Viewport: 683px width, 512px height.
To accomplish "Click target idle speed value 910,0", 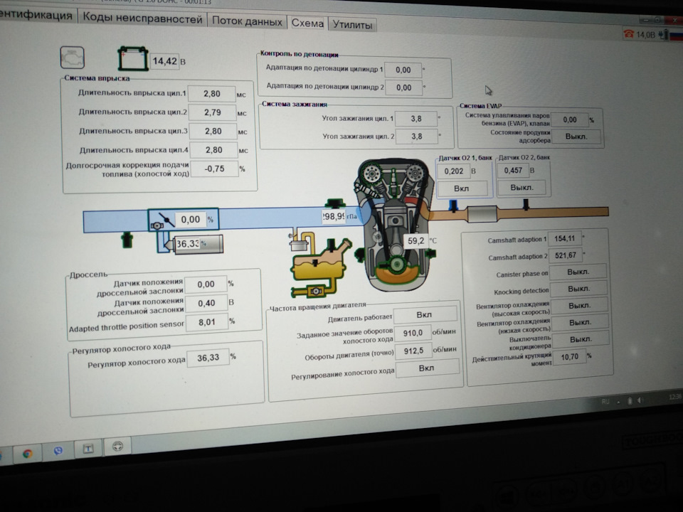I will pos(413,333).
